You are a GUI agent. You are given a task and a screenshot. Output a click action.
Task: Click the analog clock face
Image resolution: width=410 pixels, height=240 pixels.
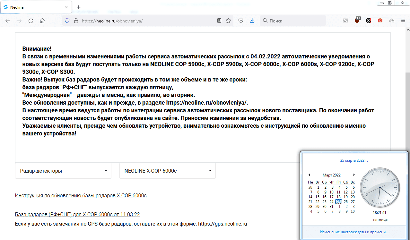pyautogui.click(x=380, y=187)
